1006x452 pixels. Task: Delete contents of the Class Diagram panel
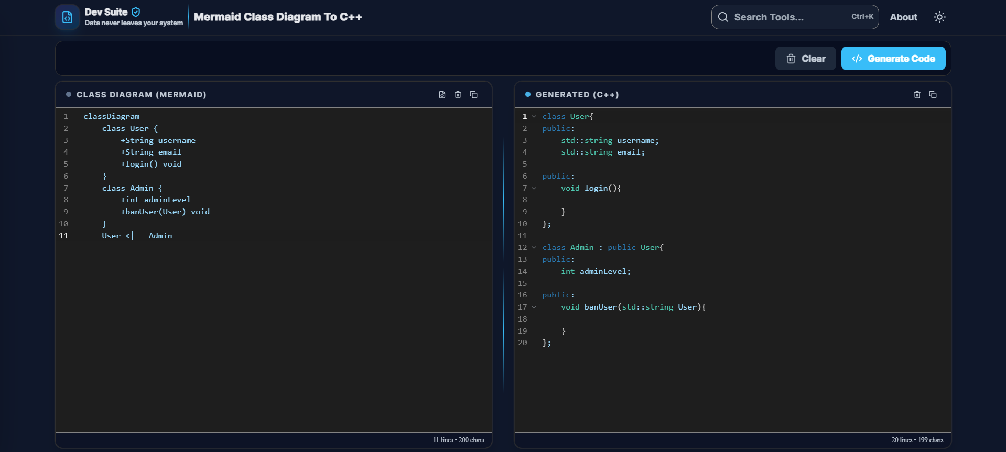click(458, 95)
